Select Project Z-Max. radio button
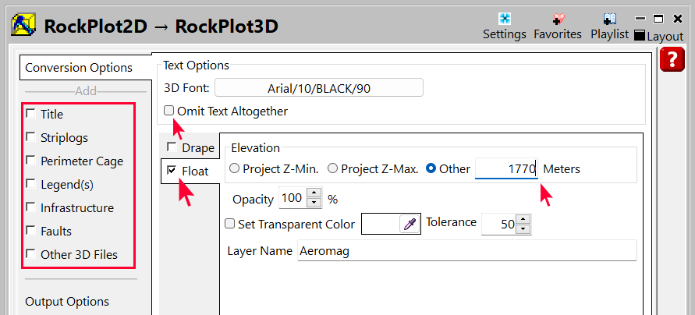This screenshot has height=315, width=695. pos(333,168)
